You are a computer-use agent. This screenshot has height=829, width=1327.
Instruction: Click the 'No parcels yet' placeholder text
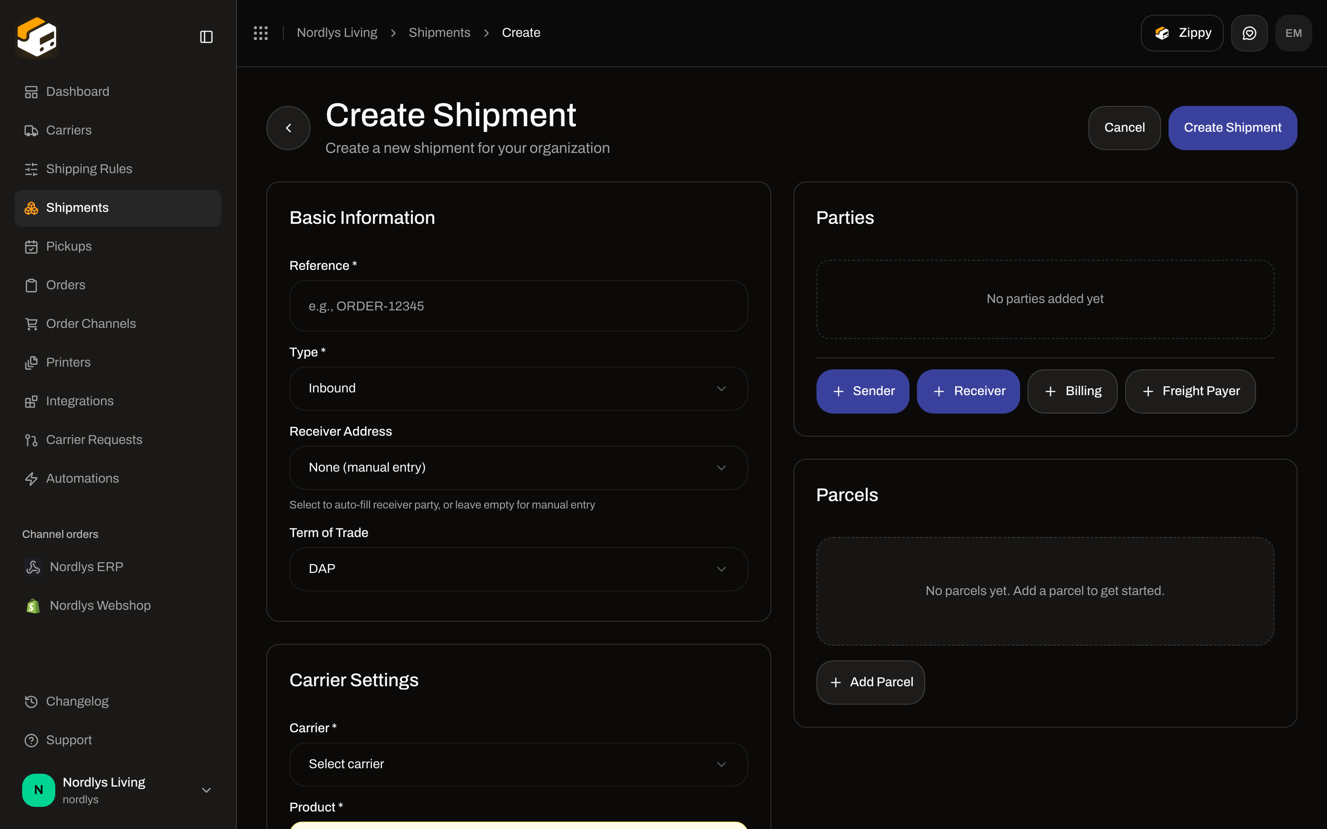(x=1045, y=591)
